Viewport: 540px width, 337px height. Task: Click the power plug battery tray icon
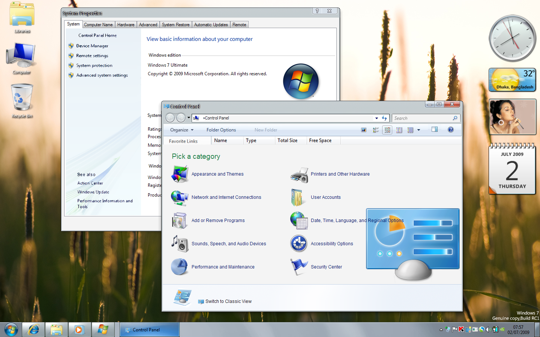(495, 330)
